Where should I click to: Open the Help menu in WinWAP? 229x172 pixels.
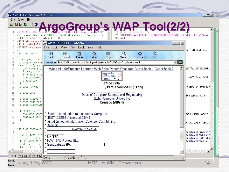pyautogui.click(x=100, y=47)
